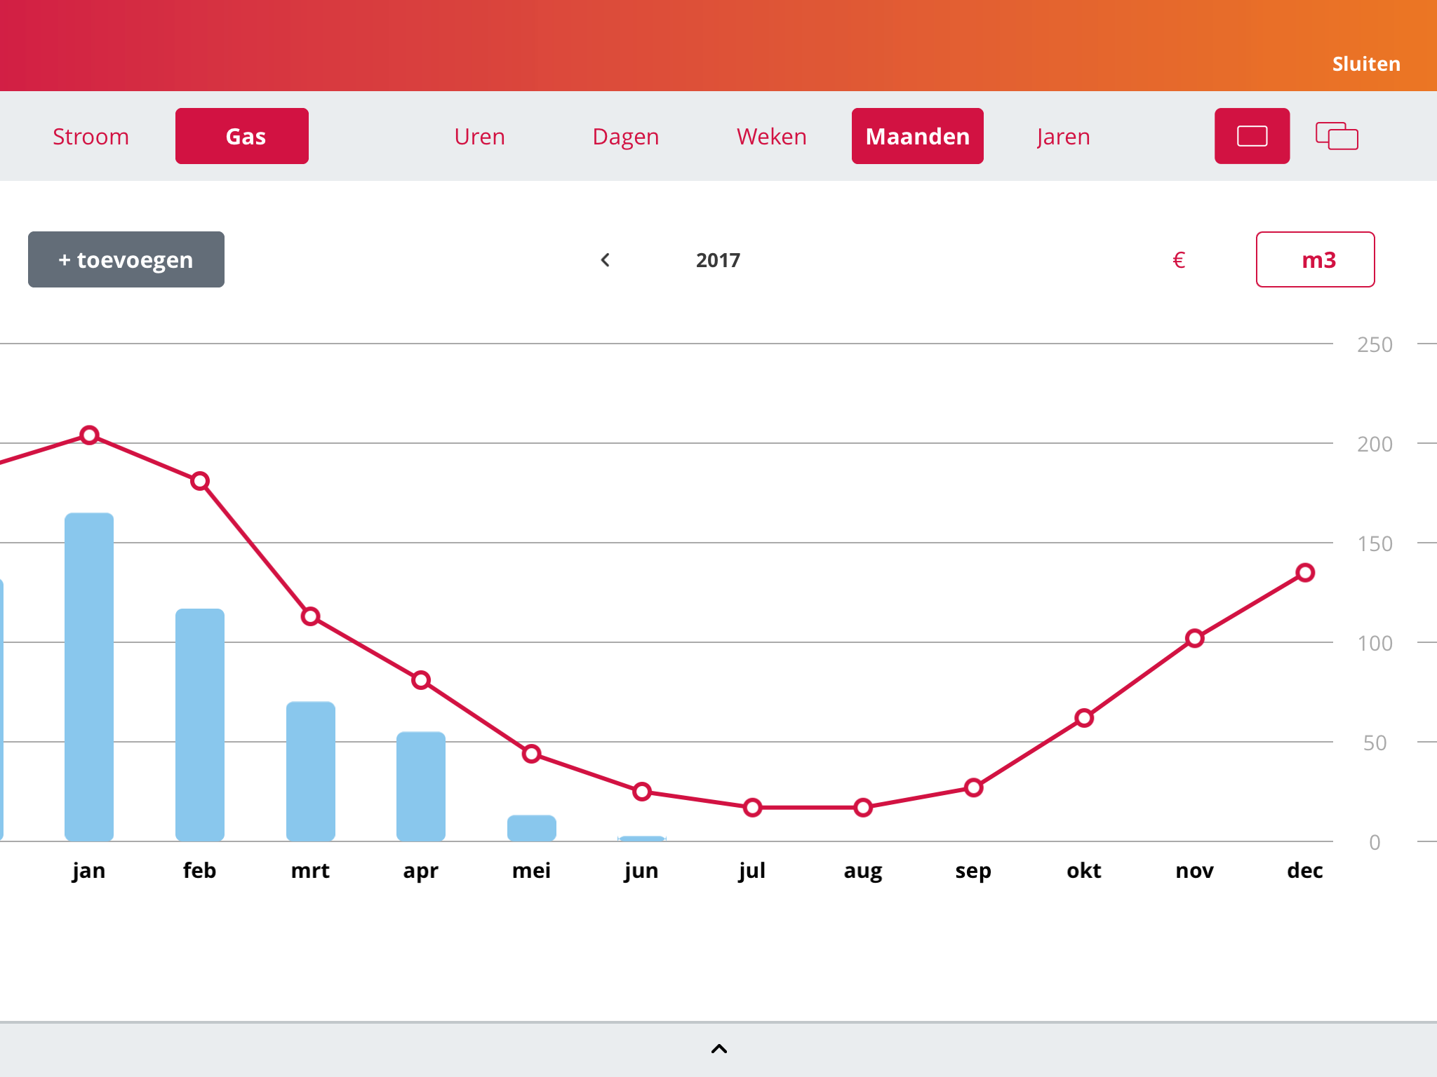This screenshot has height=1077, width=1437.
Task: Toggle display to euro costs
Action: pos(1179,260)
